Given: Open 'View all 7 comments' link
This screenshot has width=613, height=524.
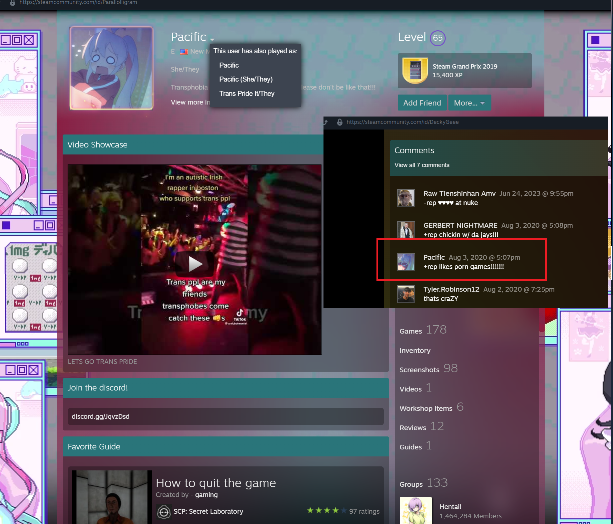Looking at the screenshot, I should tap(422, 165).
